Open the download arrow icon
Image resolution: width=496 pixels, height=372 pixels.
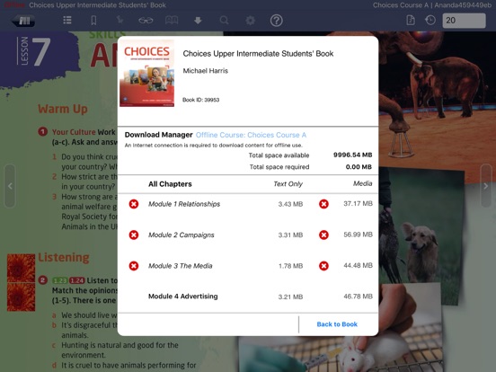[198, 21]
